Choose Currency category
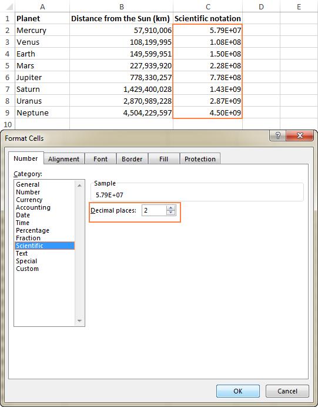Screen dimensions: 318x407 (x=45, y=200)
